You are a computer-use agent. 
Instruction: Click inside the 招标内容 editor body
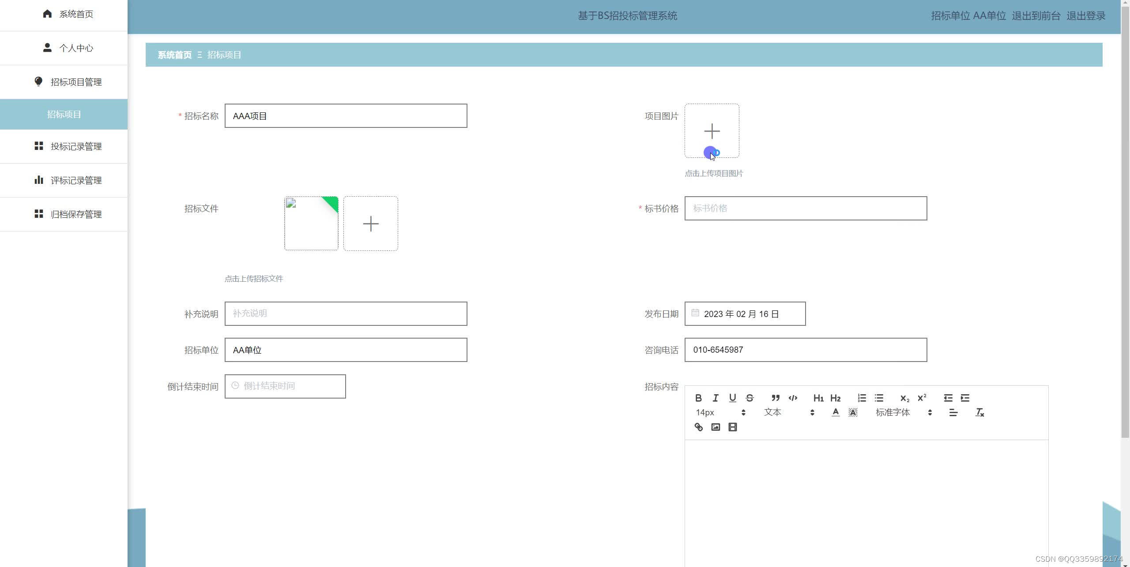point(866,503)
